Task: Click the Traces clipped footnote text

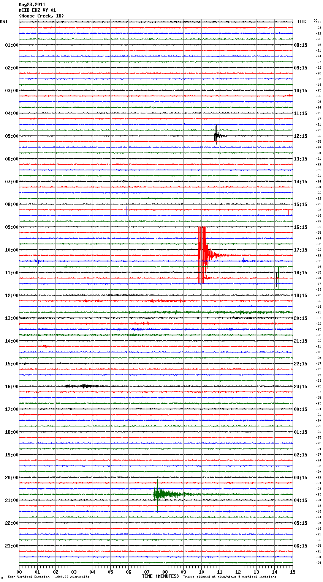Action: [230, 577]
